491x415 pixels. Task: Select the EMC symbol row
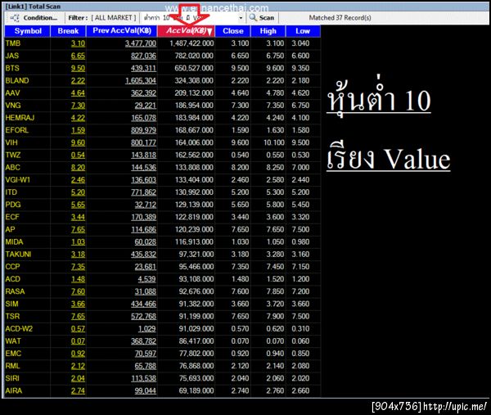click(163, 354)
